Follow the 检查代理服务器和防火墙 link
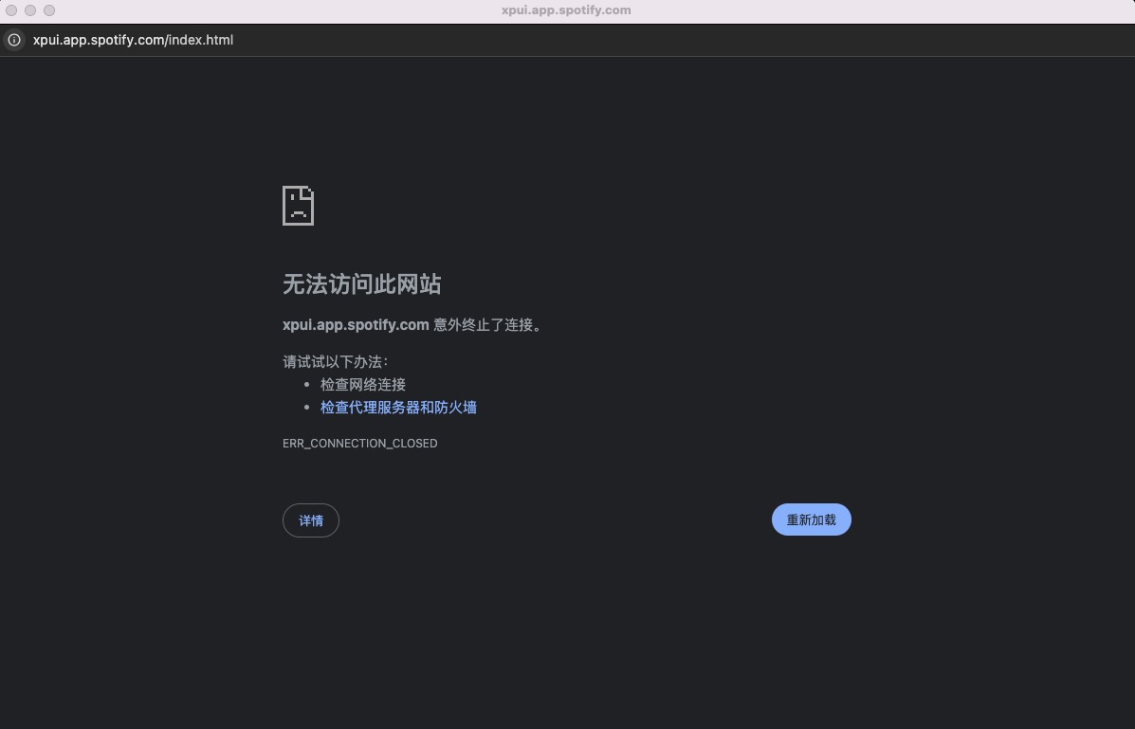 tap(399, 408)
